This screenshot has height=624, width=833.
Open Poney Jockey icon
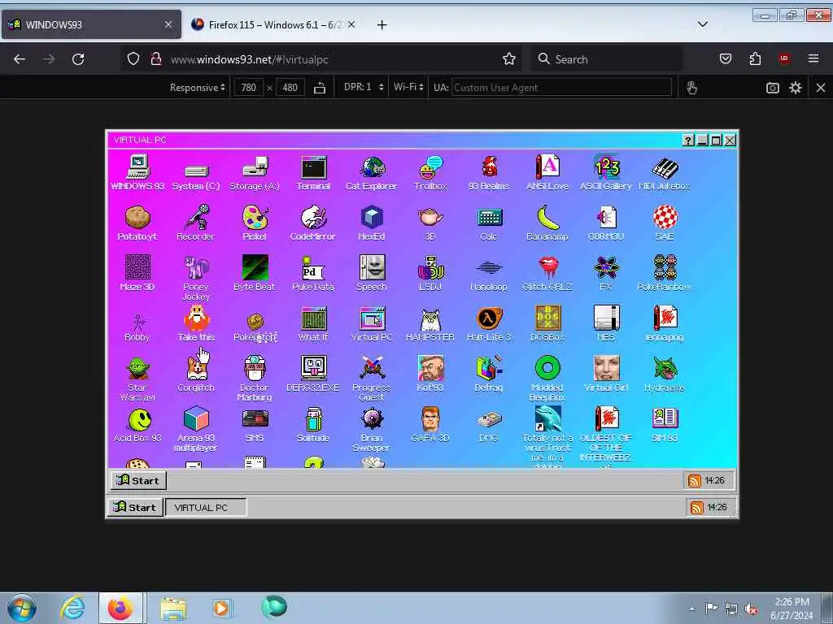pyautogui.click(x=196, y=278)
